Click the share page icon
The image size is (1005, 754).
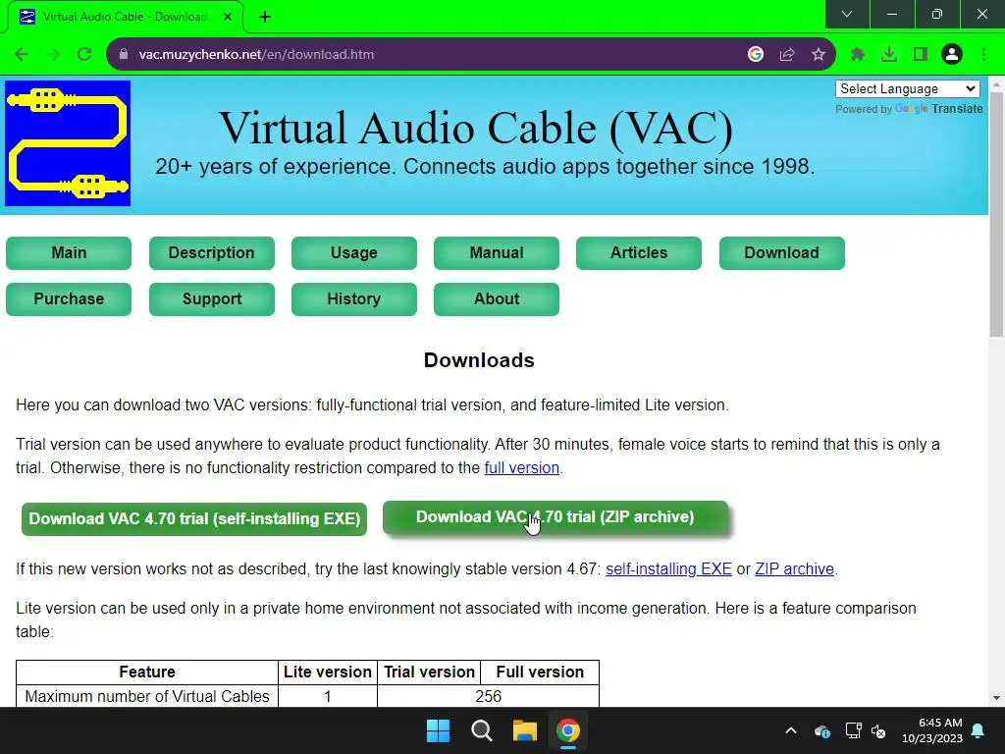pos(787,55)
